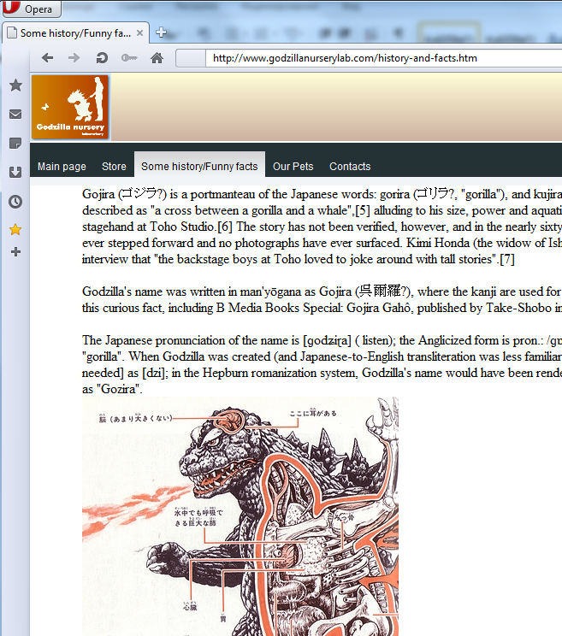Open the Main page navigation link
Viewport: 562px width, 636px height.
(62, 167)
